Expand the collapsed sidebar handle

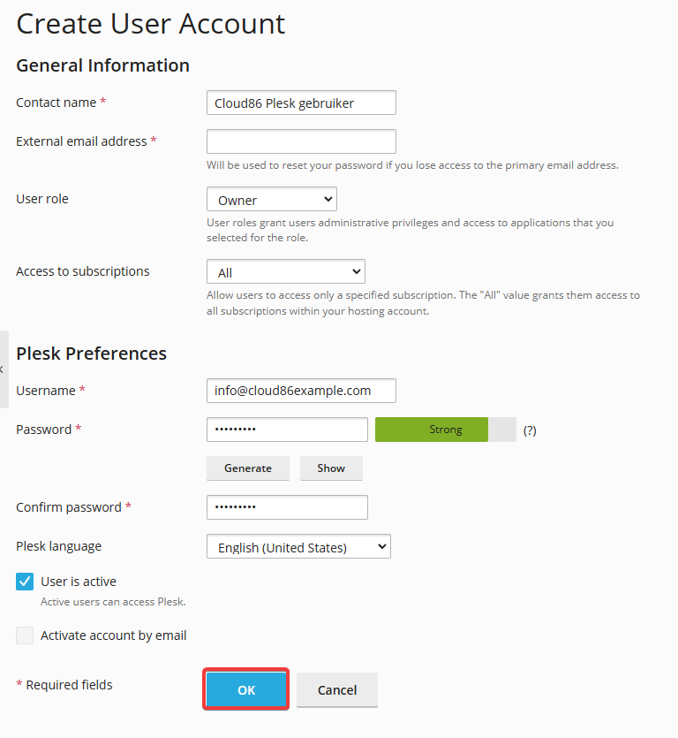pos(4,369)
